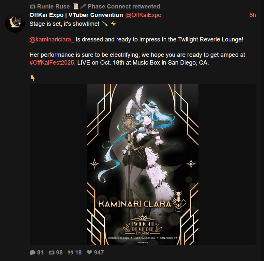Open Runie Ruse retweeted header link
This screenshot has width=264, height=261.
click(98, 7)
